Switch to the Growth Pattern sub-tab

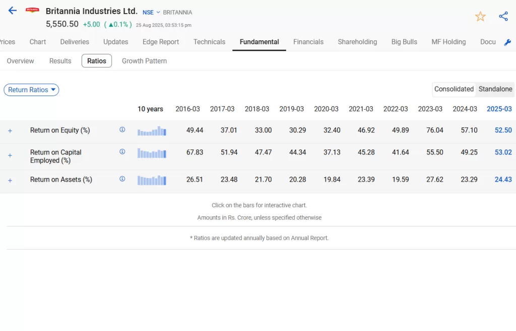click(144, 61)
